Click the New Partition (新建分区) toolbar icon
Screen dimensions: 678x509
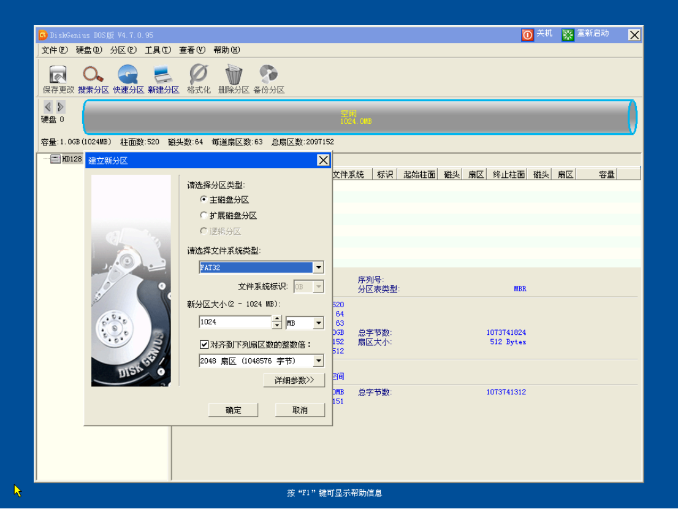click(164, 78)
